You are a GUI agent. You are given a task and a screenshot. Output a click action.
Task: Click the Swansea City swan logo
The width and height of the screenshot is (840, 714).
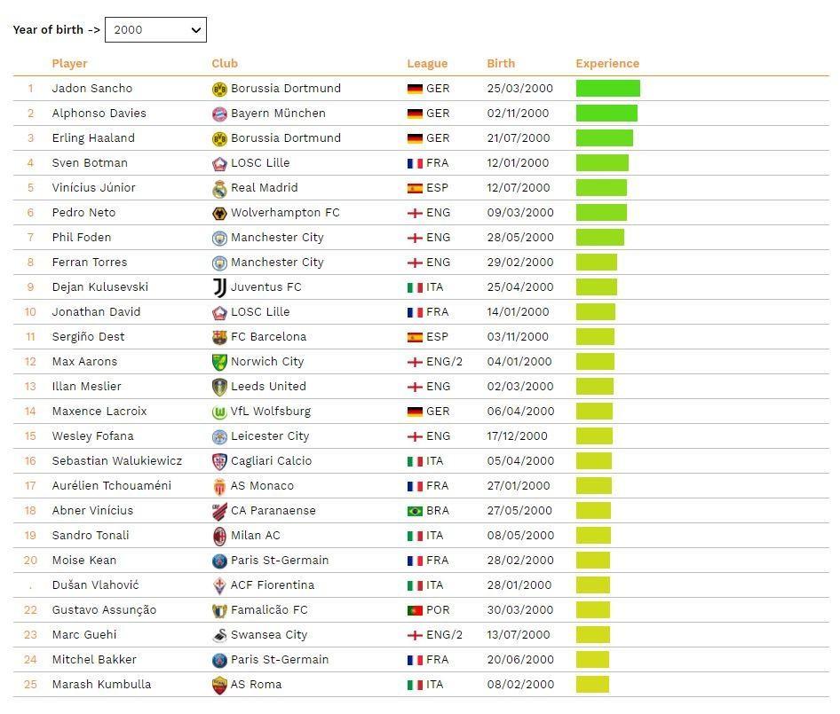pos(219,635)
